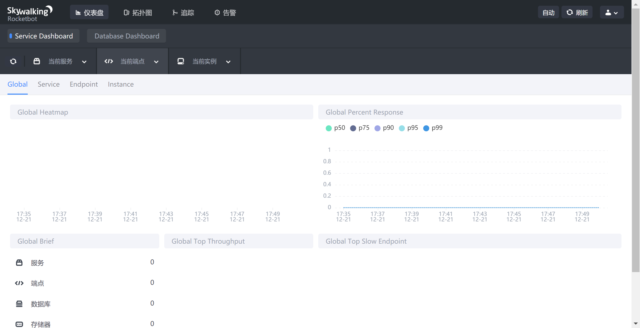Click the Global Top Slow Endpoint title

[x=366, y=241]
